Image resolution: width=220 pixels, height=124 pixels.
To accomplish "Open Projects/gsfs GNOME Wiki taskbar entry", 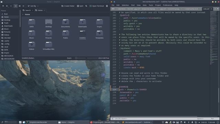I will pyautogui.click(x=105, y=122).
